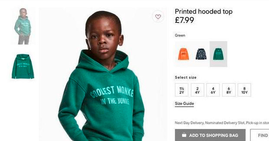This screenshot has width=269, height=141.
Task: Select the orange hoodie colour option
Action: (x=183, y=54)
